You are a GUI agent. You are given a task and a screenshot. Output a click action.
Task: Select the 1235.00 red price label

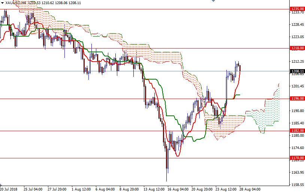coord(297,9)
